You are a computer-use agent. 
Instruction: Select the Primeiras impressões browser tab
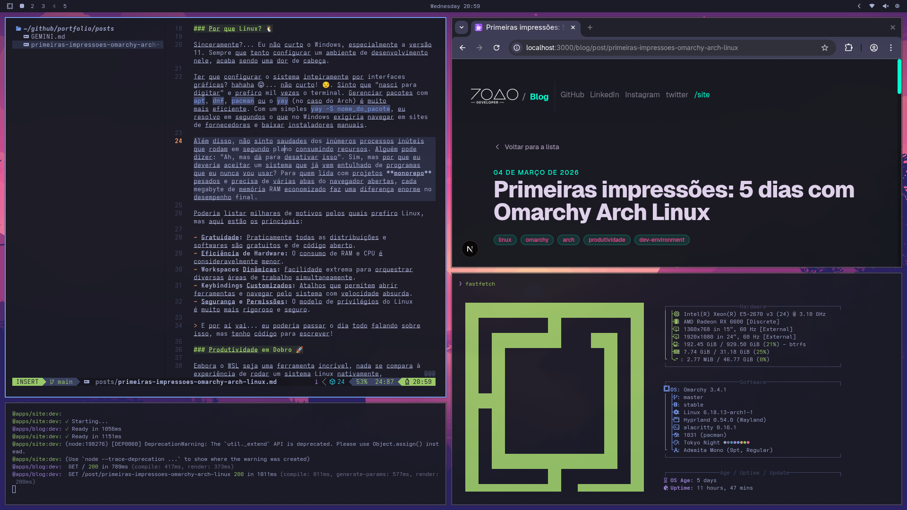point(522,27)
